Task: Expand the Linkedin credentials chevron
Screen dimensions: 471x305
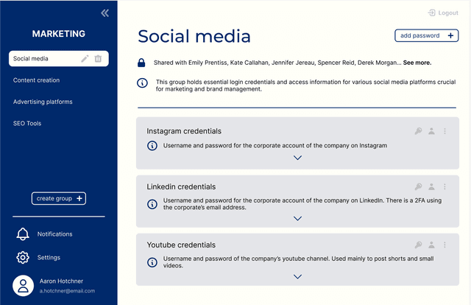Action: coord(297,218)
